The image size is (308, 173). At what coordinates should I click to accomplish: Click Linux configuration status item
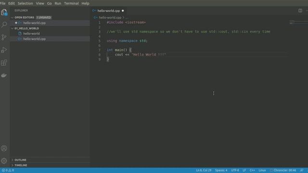(x=262, y=170)
